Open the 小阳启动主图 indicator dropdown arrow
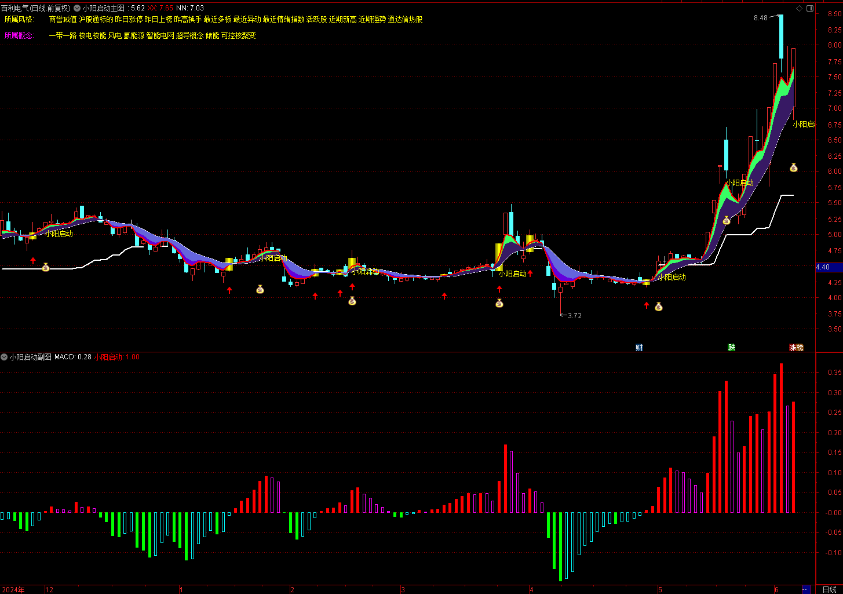 coord(77,8)
